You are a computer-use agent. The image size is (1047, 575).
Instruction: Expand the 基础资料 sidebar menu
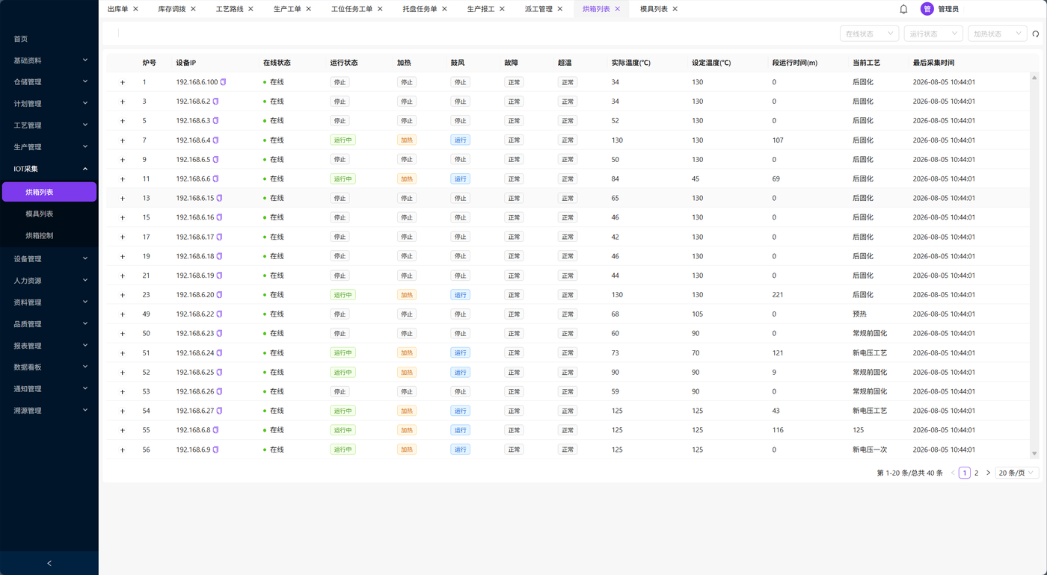pos(49,60)
